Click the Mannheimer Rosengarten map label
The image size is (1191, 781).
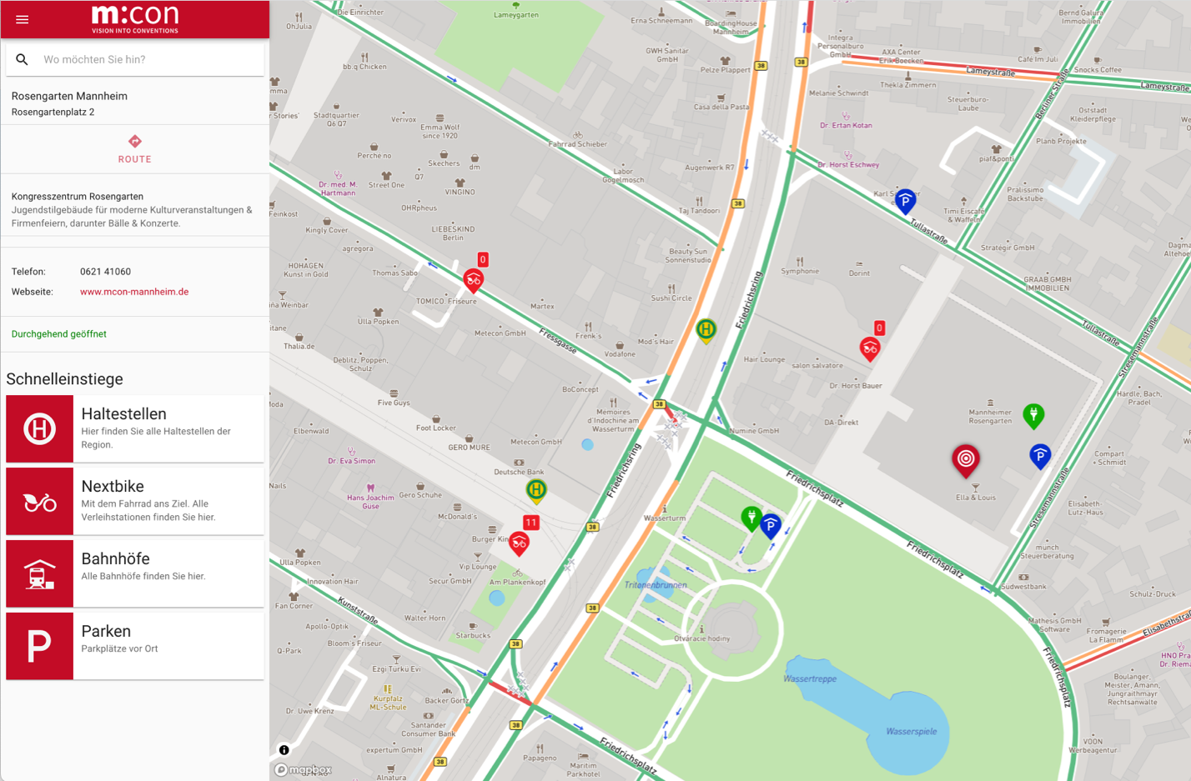990,416
